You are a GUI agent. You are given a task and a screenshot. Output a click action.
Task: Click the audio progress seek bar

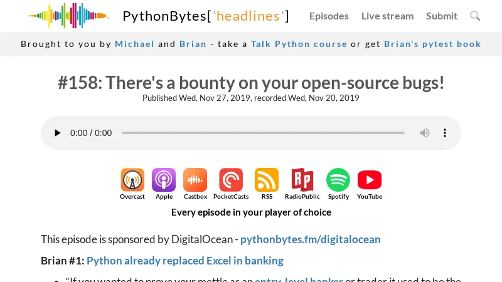click(263, 133)
